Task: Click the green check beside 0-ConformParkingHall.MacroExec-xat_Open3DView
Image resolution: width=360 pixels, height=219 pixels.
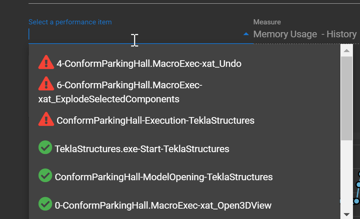Action: pyautogui.click(x=45, y=203)
